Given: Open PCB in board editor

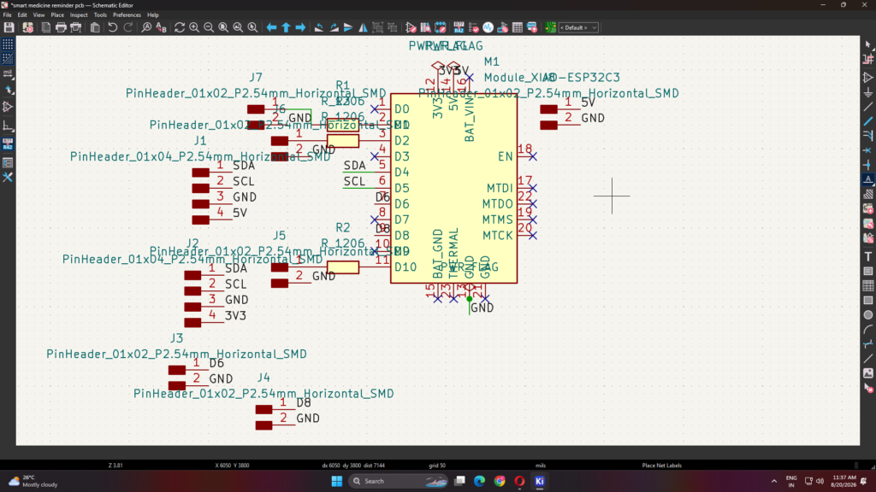Looking at the screenshot, I should [x=550, y=27].
